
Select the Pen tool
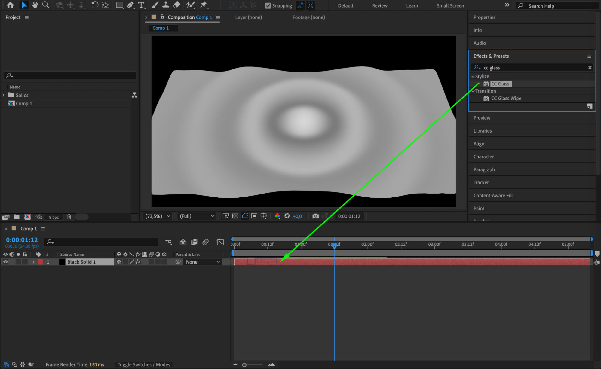click(130, 5)
